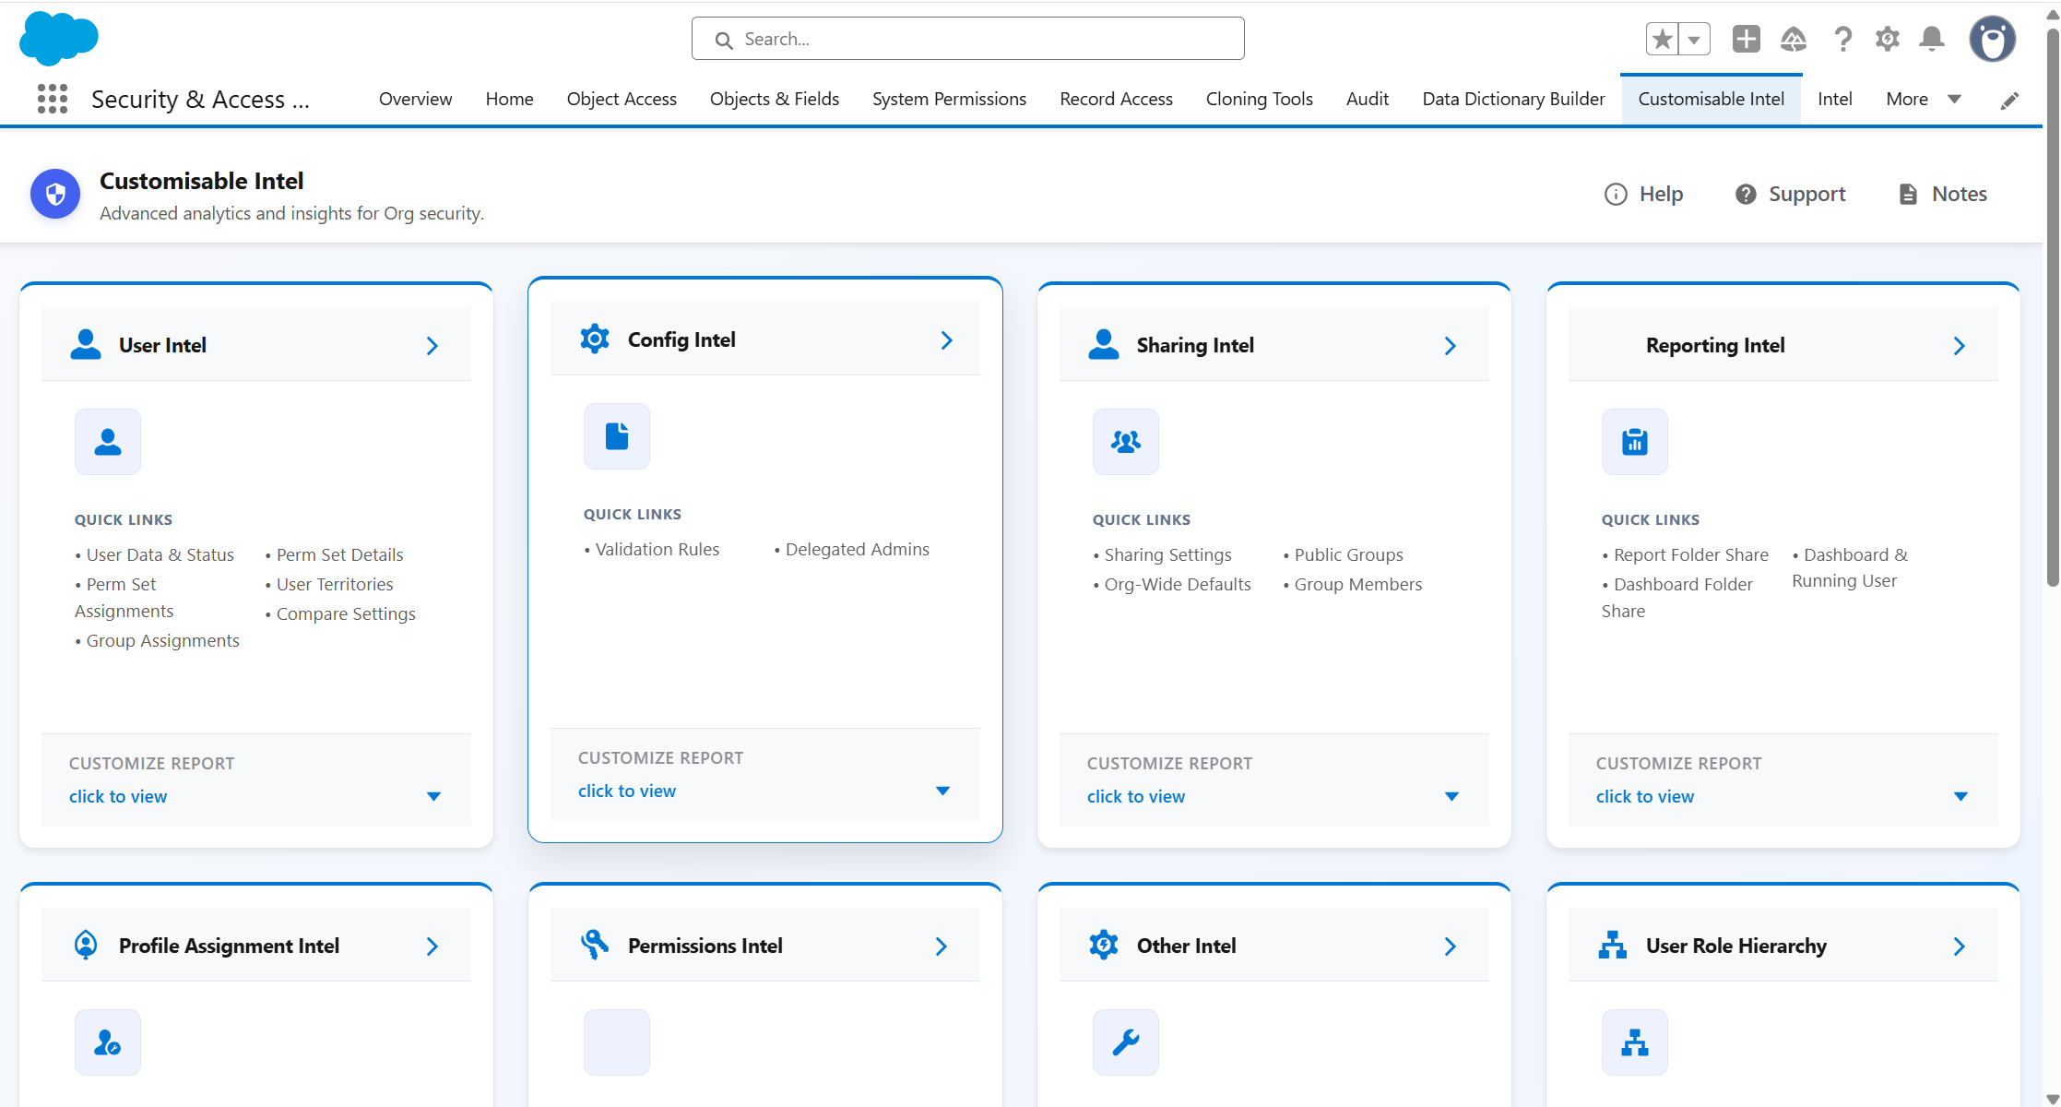2061x1107 pixels.
Task: Open the Cloning Tools tab
Action: 1259,99
